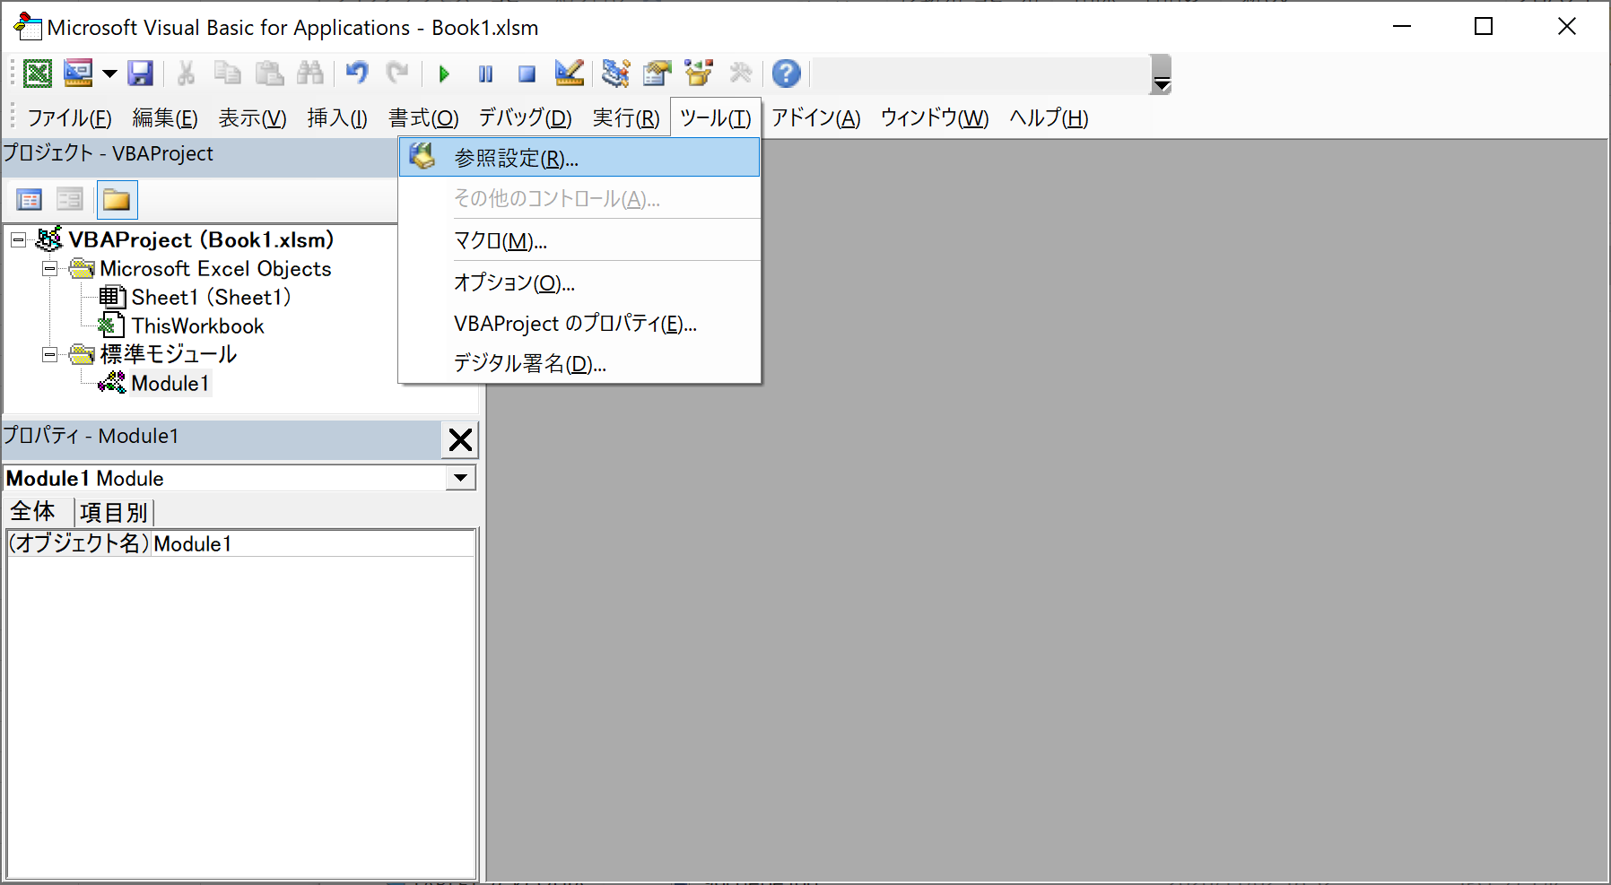The width and height of the screenshot is (1611, 885).
Task: Click the Reset stop icon
Action: [527, 74]
